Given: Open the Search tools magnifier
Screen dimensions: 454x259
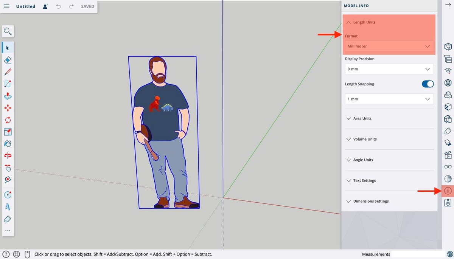Looking at the screenshot, I should coord(8,31).
